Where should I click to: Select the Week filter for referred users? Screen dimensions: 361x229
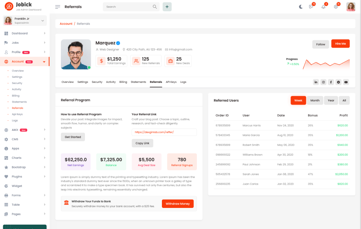[298, 100]
